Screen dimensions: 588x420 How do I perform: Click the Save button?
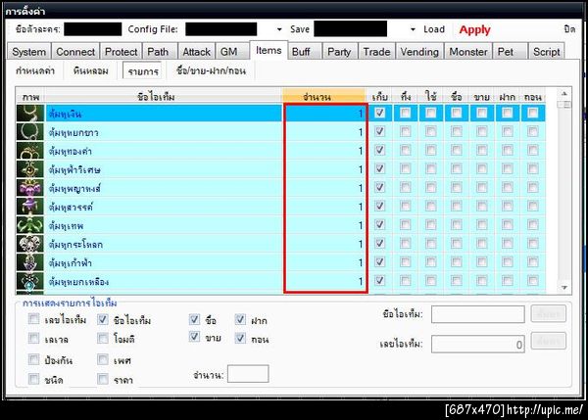click(x=300, y=29)
